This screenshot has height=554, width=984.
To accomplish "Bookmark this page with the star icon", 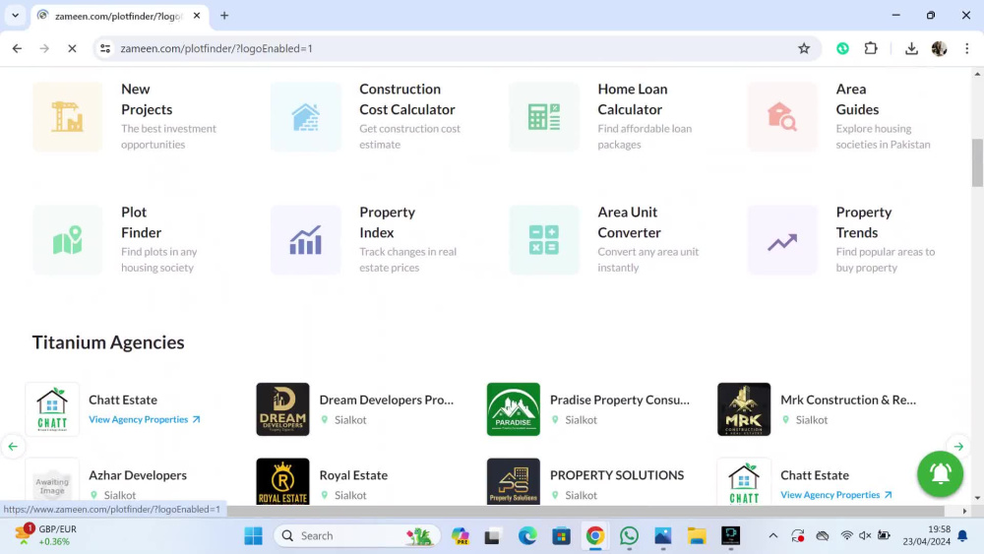I will coord(804,48).
